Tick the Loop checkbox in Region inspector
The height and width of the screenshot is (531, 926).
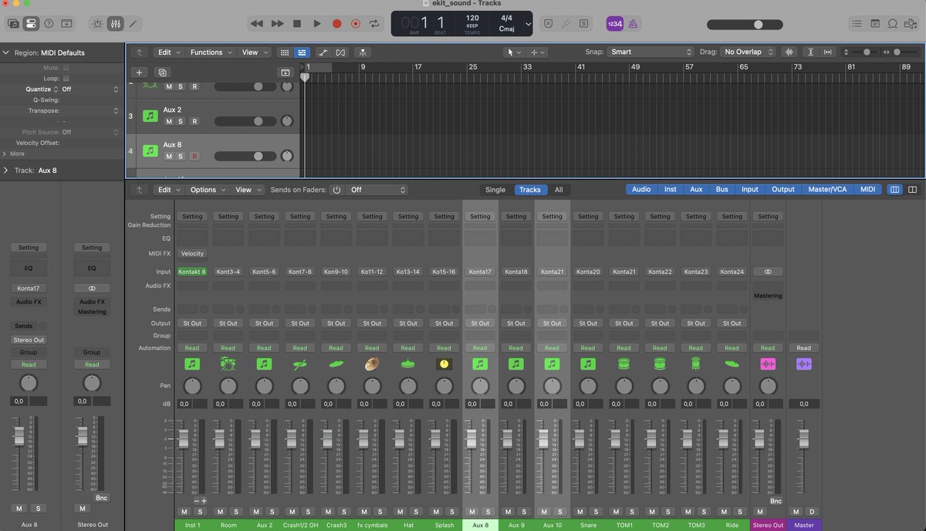(66, 78)
